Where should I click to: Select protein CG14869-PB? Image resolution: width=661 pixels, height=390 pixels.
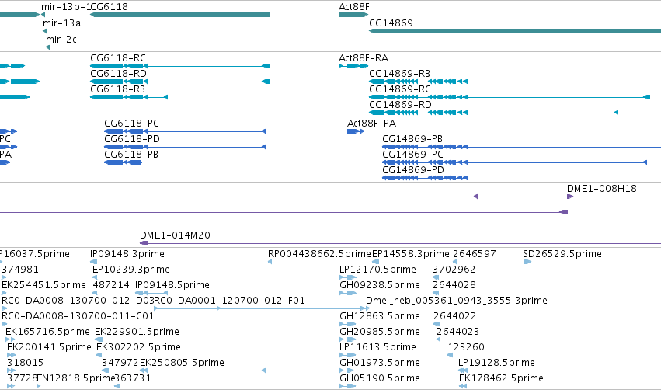click(521, 147)
